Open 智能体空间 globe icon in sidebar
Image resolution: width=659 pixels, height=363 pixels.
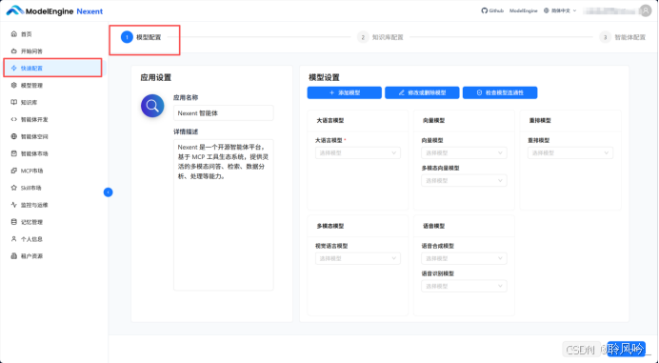[x=14, y=136]
